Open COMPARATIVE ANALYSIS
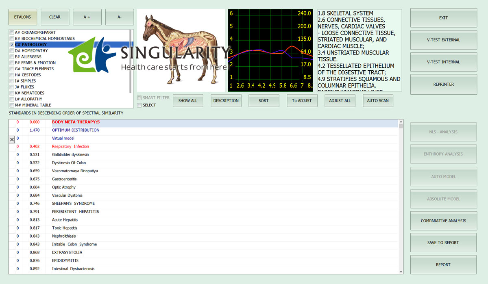Image resolution: width=488 pixels, height=284 pixels. 443,221
